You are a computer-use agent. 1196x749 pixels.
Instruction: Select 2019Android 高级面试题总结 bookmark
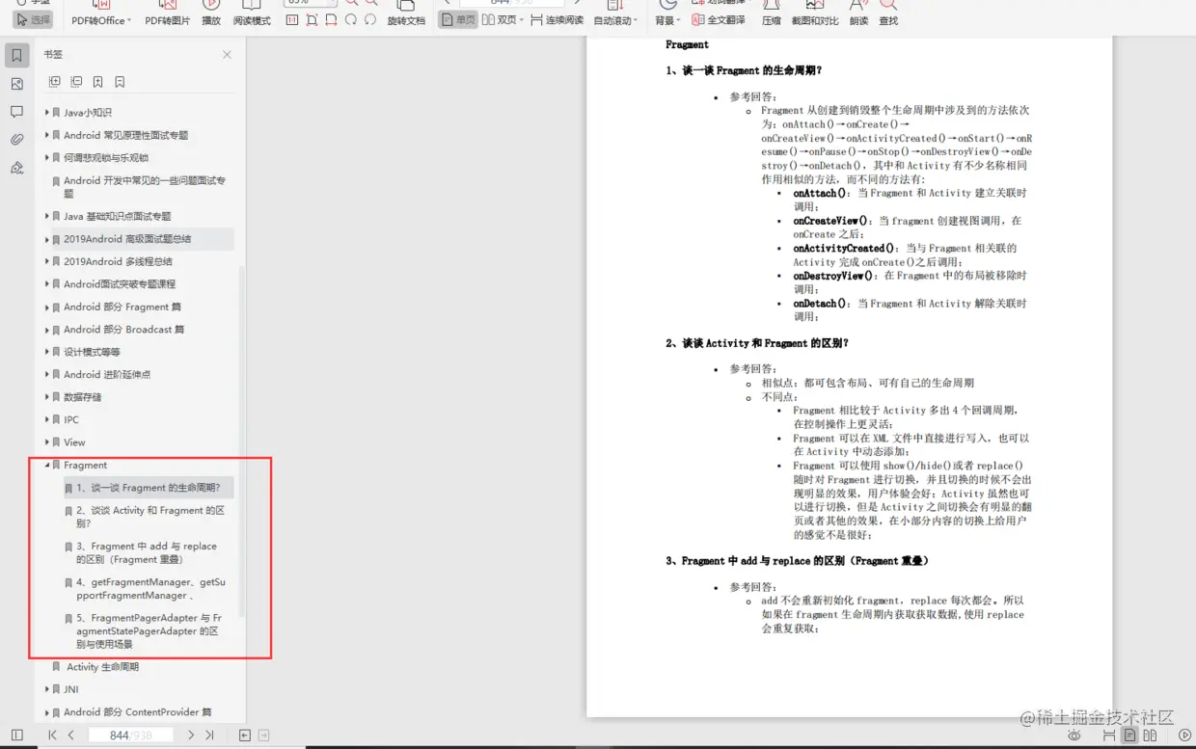(127, 239)
